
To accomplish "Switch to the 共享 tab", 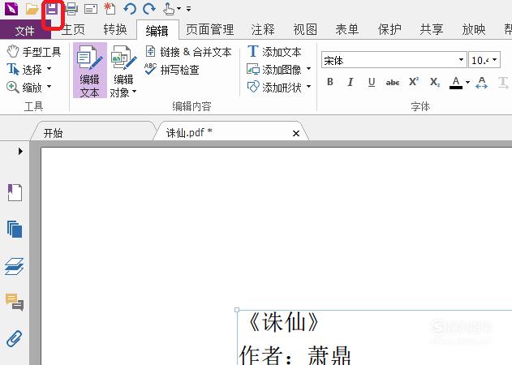I will [x=432, y=30].
